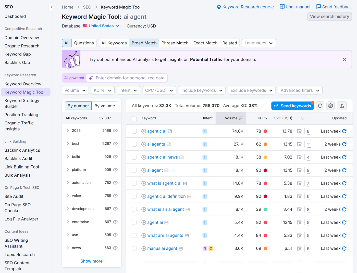Open the report settings gear
This screenshot has height=273, width=357.
coord(330,106)
